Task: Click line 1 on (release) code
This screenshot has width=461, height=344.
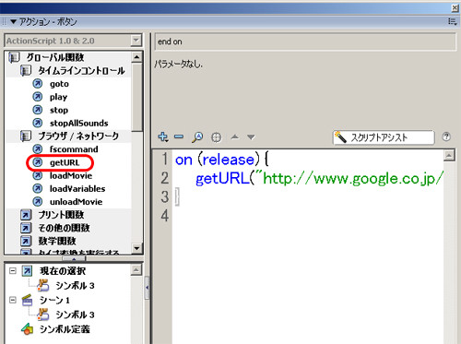Action: (222, 160)
